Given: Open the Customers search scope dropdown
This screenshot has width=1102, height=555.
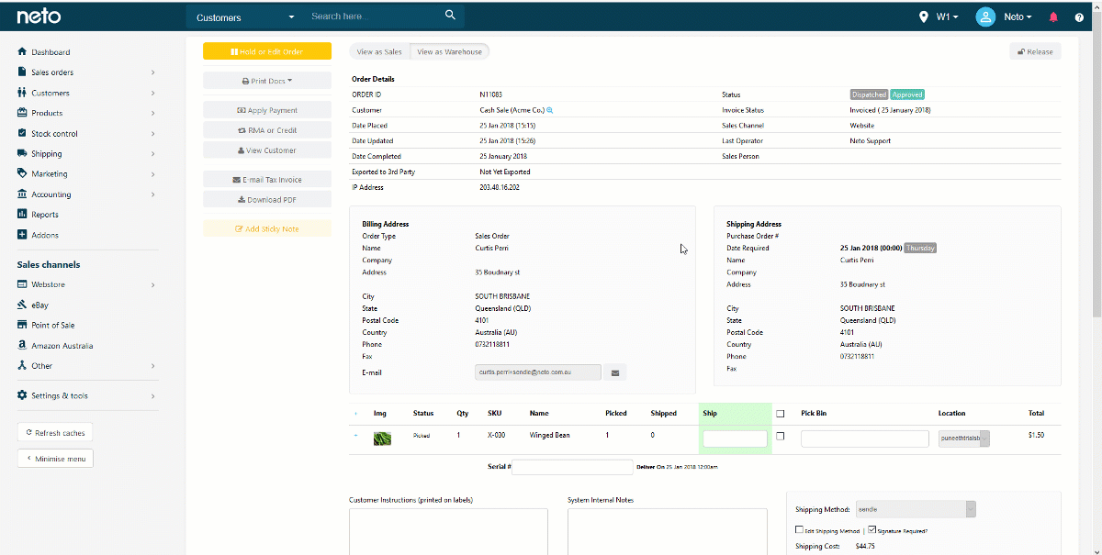Looking at the screenshot, I should pos(245,17).
